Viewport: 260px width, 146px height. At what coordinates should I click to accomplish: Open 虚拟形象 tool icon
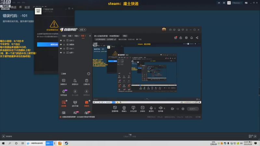(75, 103)
